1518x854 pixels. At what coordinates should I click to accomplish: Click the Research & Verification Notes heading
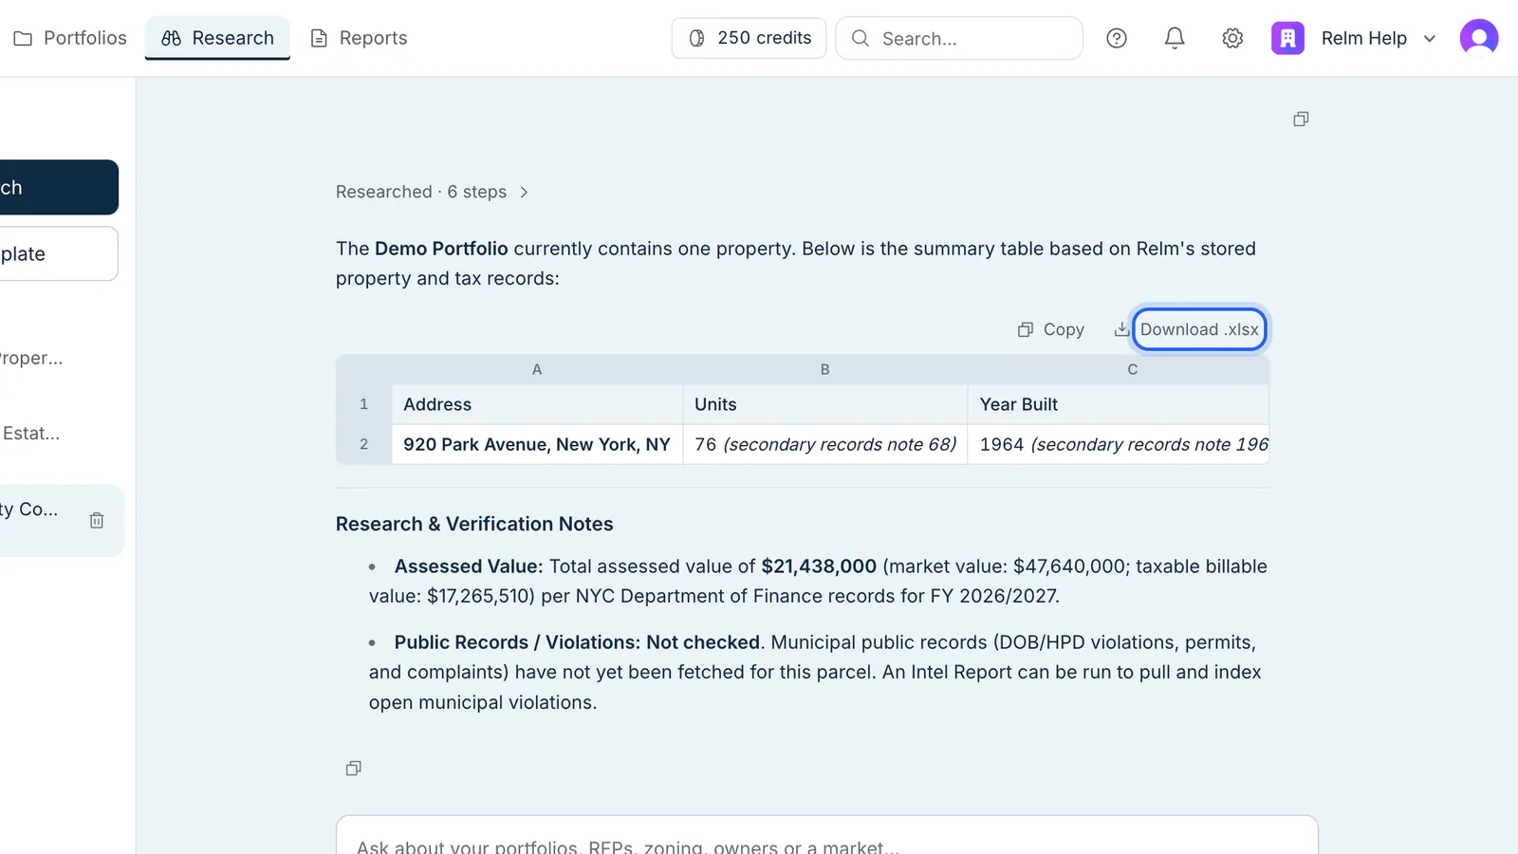click(x=474, y=524)
